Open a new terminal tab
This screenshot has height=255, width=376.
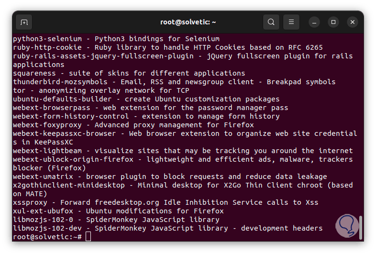click(x=24, y=22)
